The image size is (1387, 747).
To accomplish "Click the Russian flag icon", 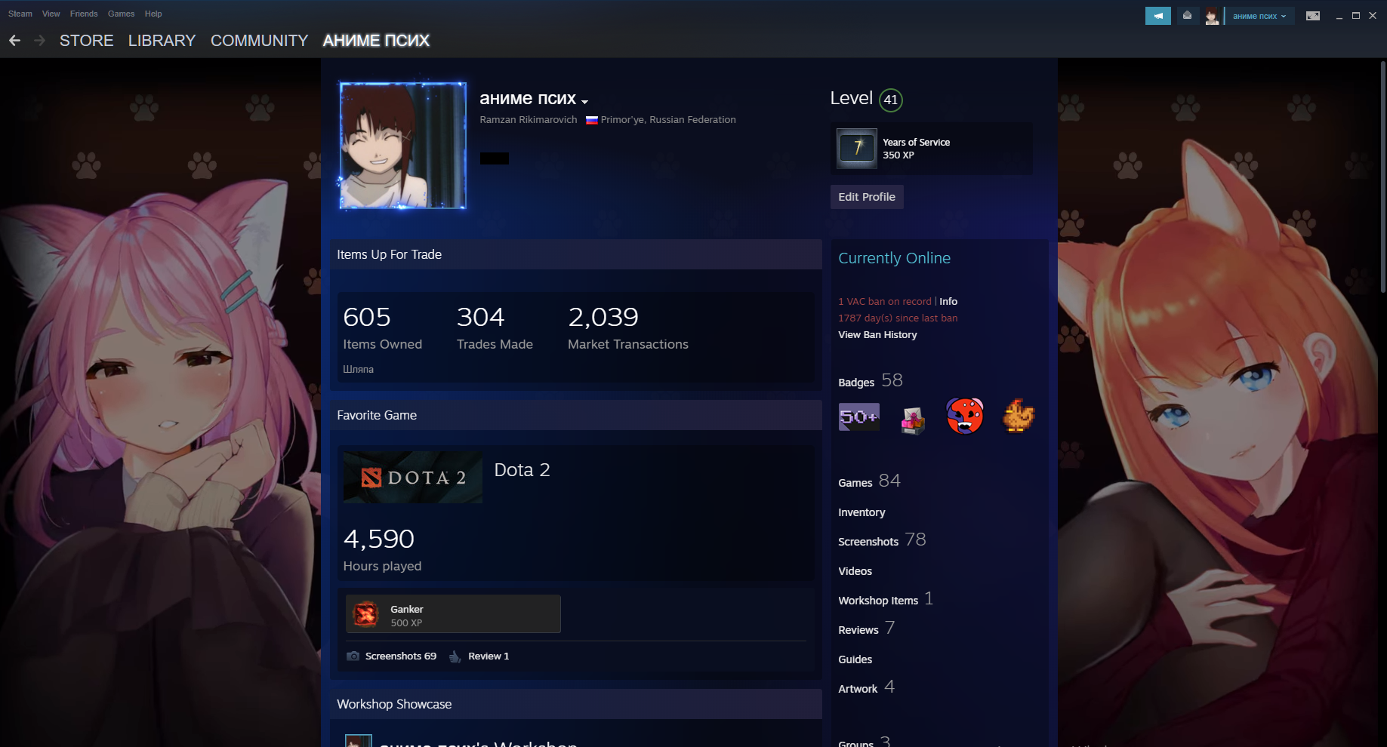I will (x=592, y=120).
